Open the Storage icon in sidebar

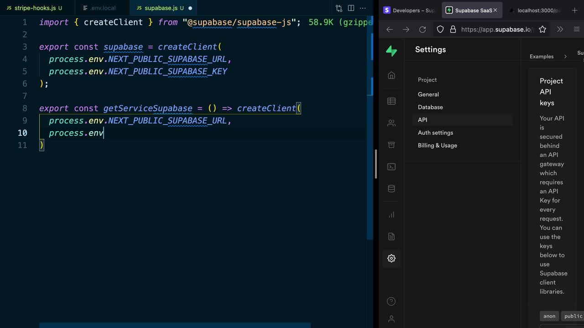coord(391,145)
